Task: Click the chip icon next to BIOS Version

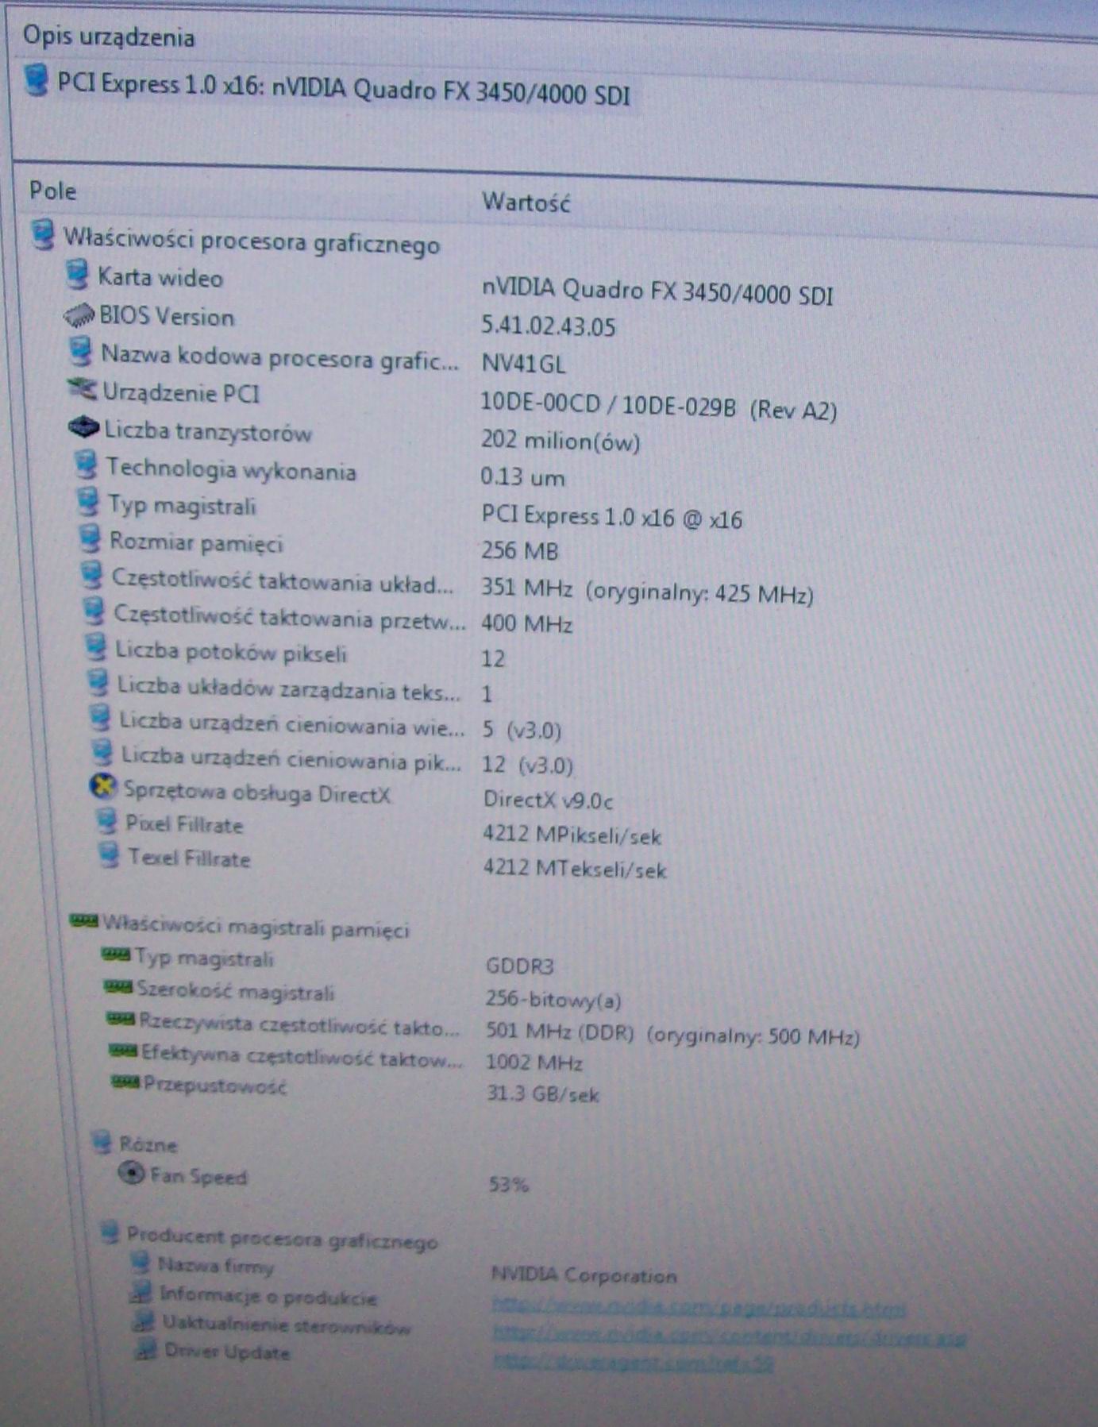Action: point(79,316)
